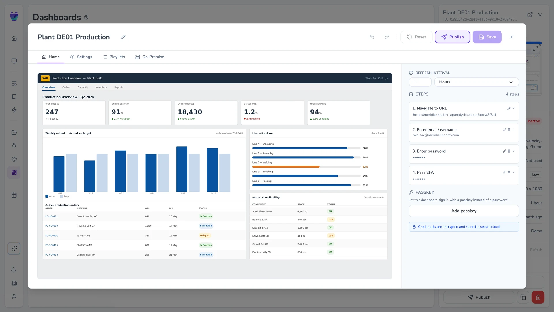The image size is (554, 312).
Task: Open the organization building icon in sidebar
Action: [x=14, y=283]
